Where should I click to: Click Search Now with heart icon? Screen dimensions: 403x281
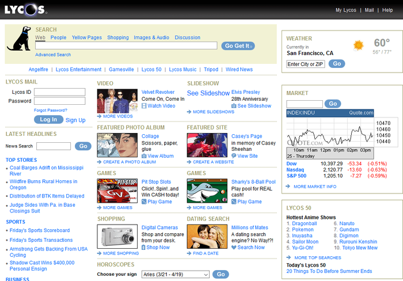[x=248, y=247]
